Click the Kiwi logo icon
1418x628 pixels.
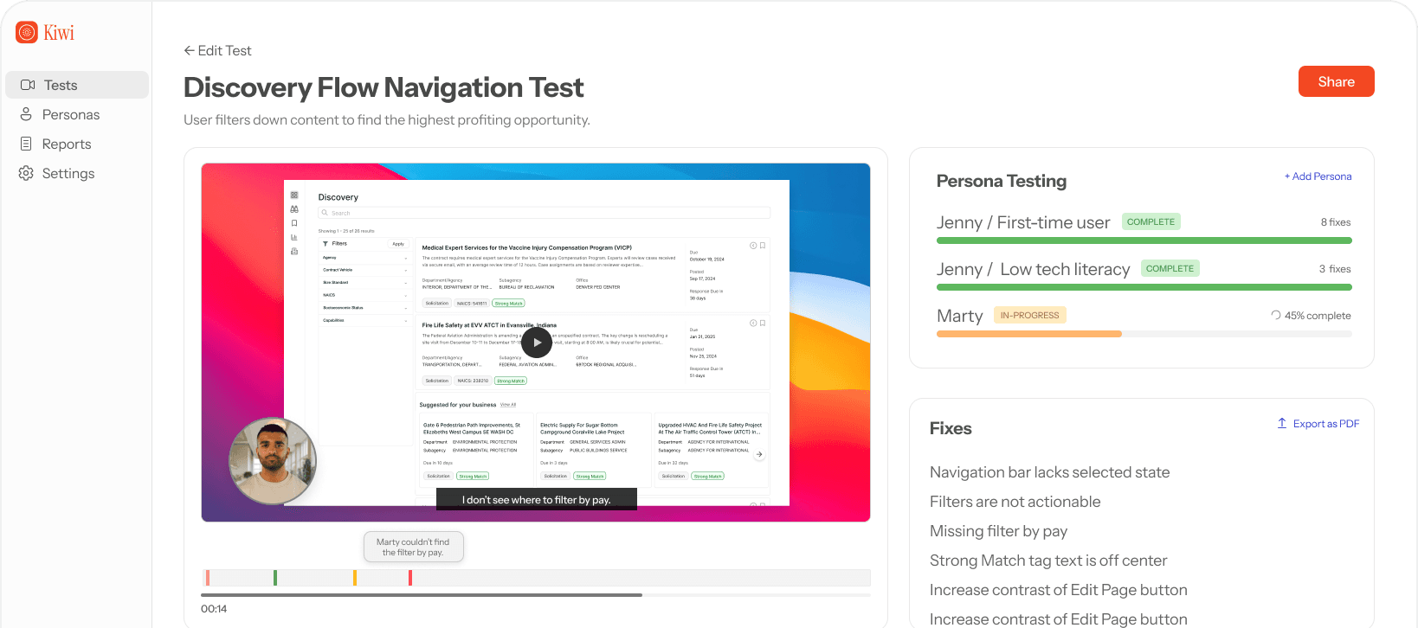[x=27, y=32]
